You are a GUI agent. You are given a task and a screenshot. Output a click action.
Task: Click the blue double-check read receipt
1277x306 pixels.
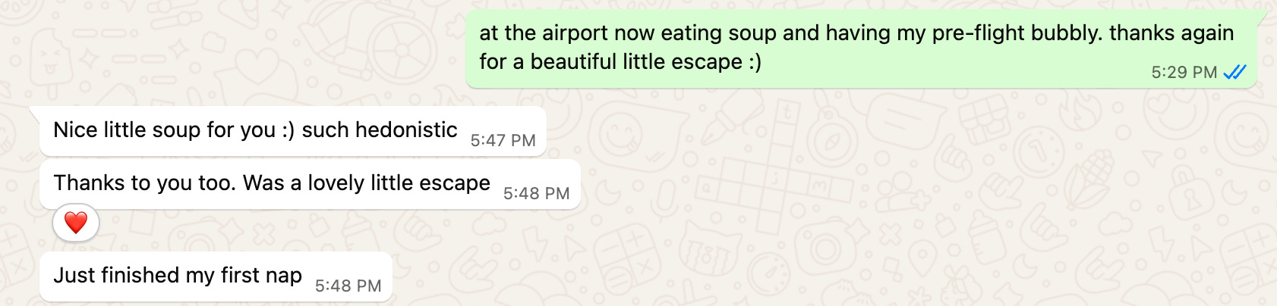coord(1235,72)
